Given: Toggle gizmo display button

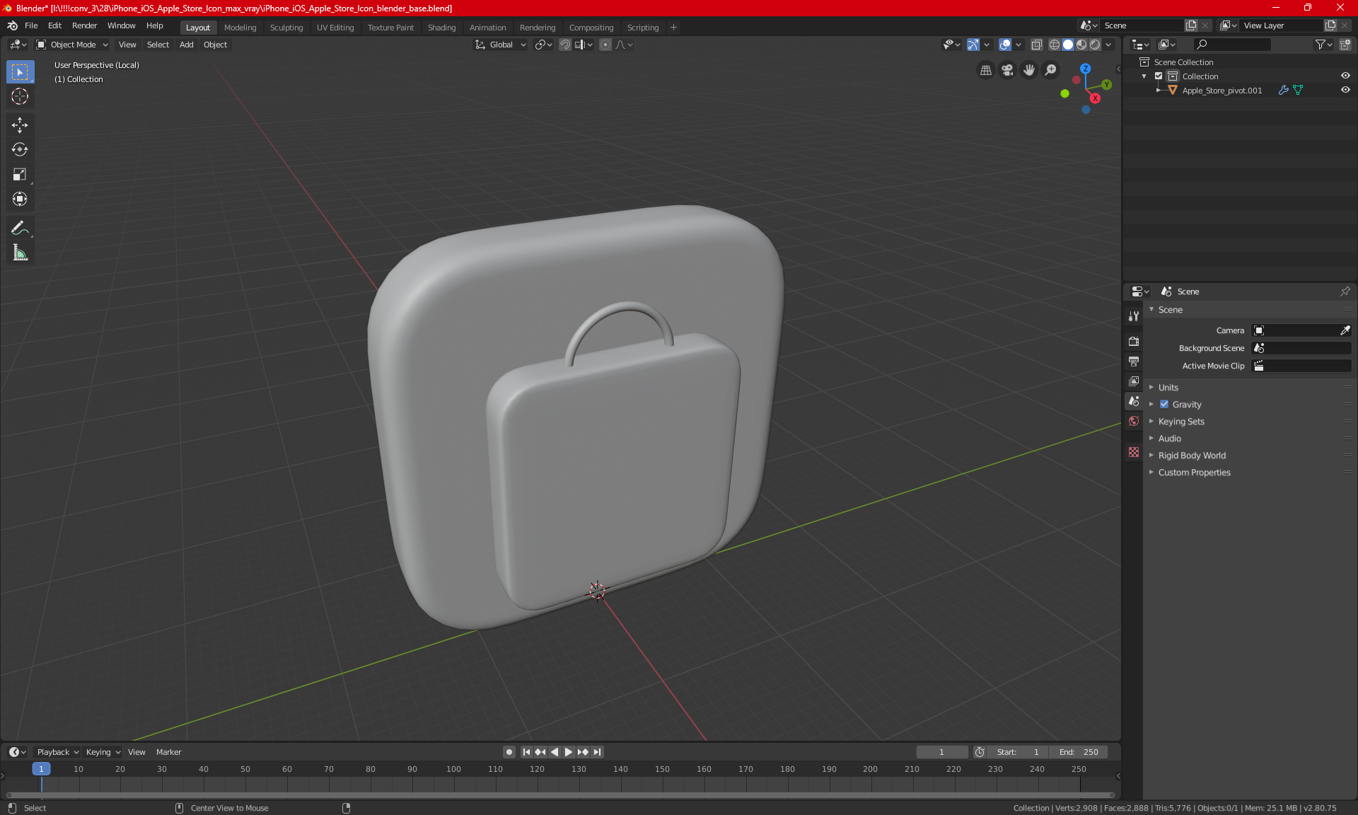Looking at the screenshot, I should [x=973, y=45].
